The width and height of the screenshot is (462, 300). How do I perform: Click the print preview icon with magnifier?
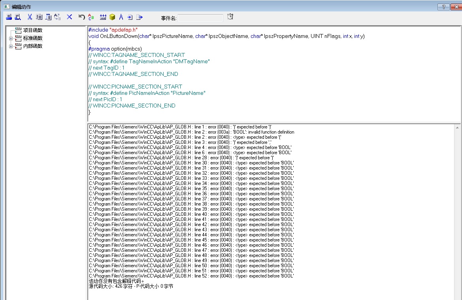pos(18,17)
